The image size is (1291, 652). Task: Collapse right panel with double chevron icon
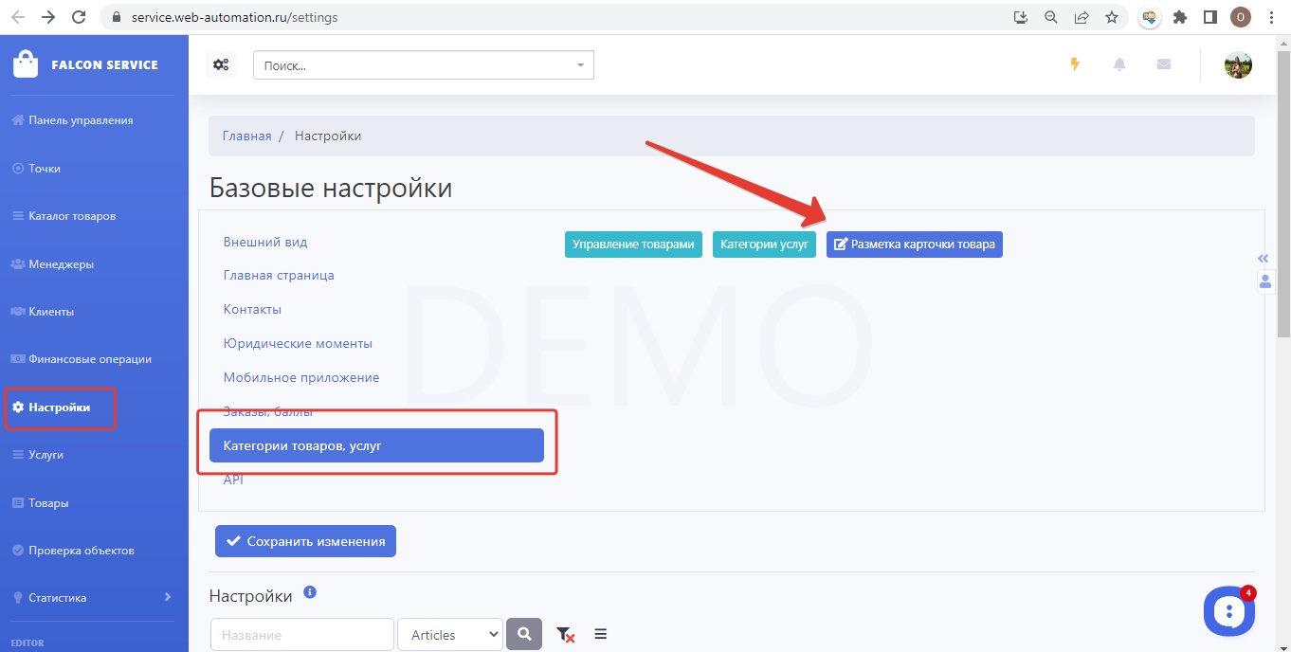pos(1263,259)
